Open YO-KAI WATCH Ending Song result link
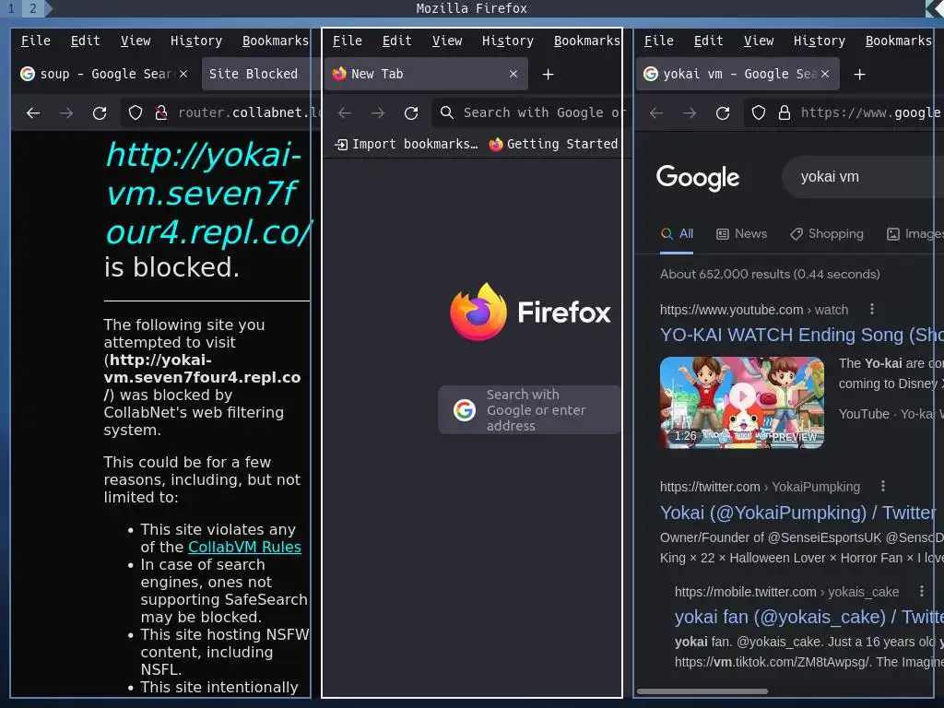 801,335
